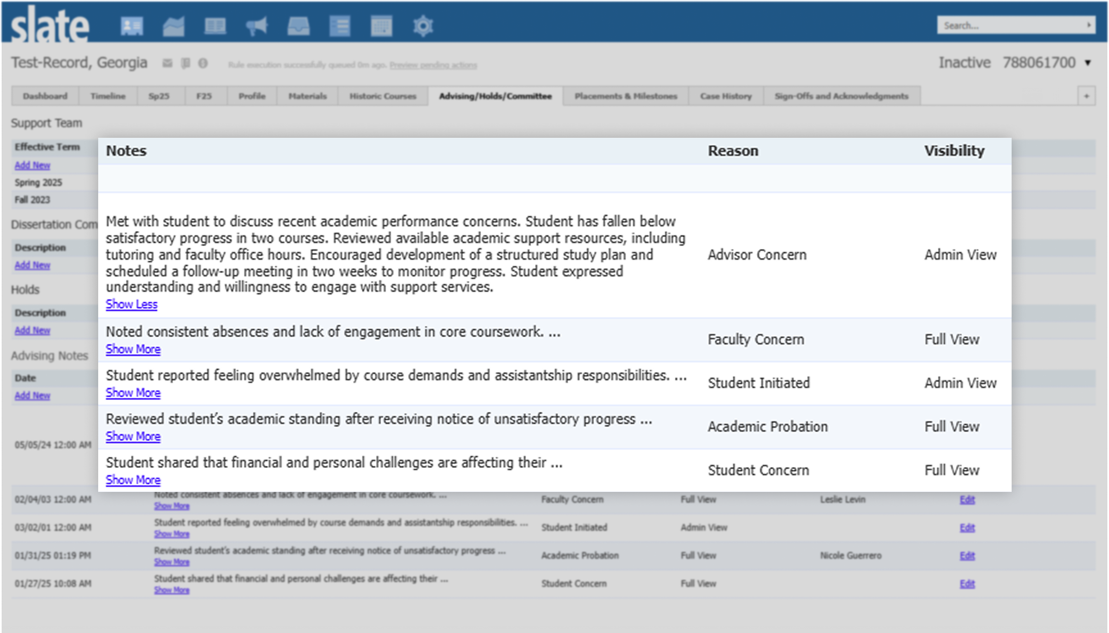
Task: Switch to the Timeline tab
Action: (108, 96)
